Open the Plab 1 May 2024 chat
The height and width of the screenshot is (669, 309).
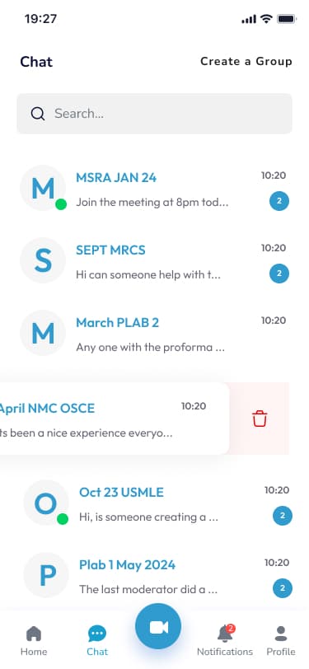tap(158, 576)
